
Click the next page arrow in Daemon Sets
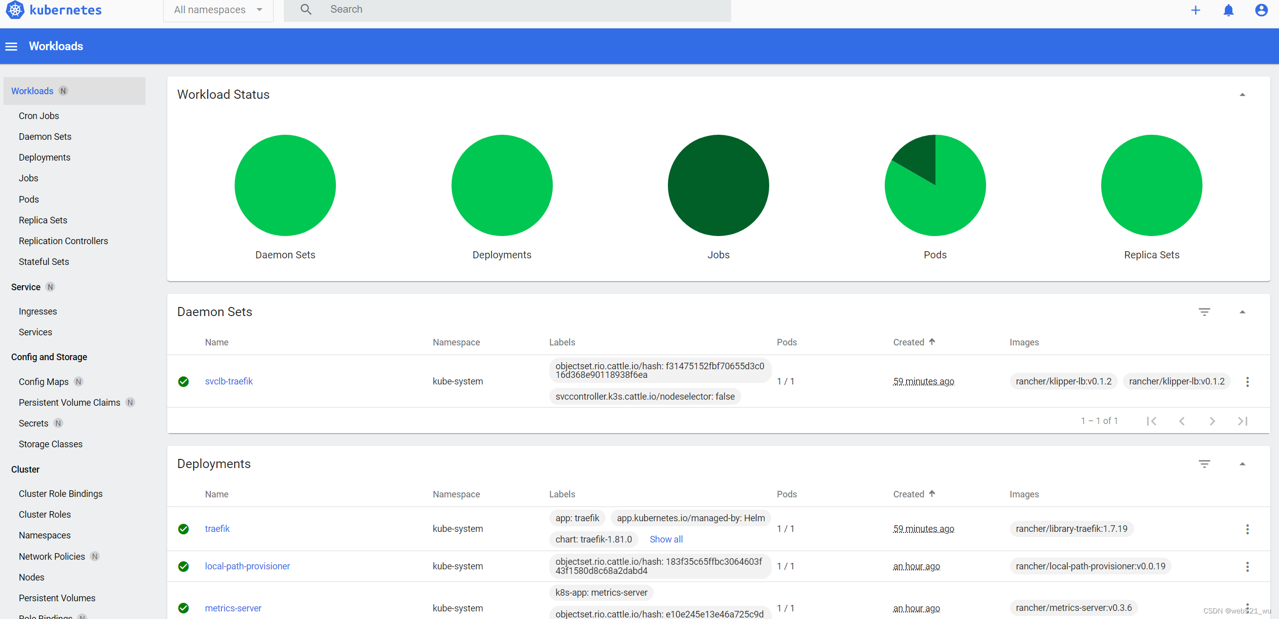pos(1212,421)
